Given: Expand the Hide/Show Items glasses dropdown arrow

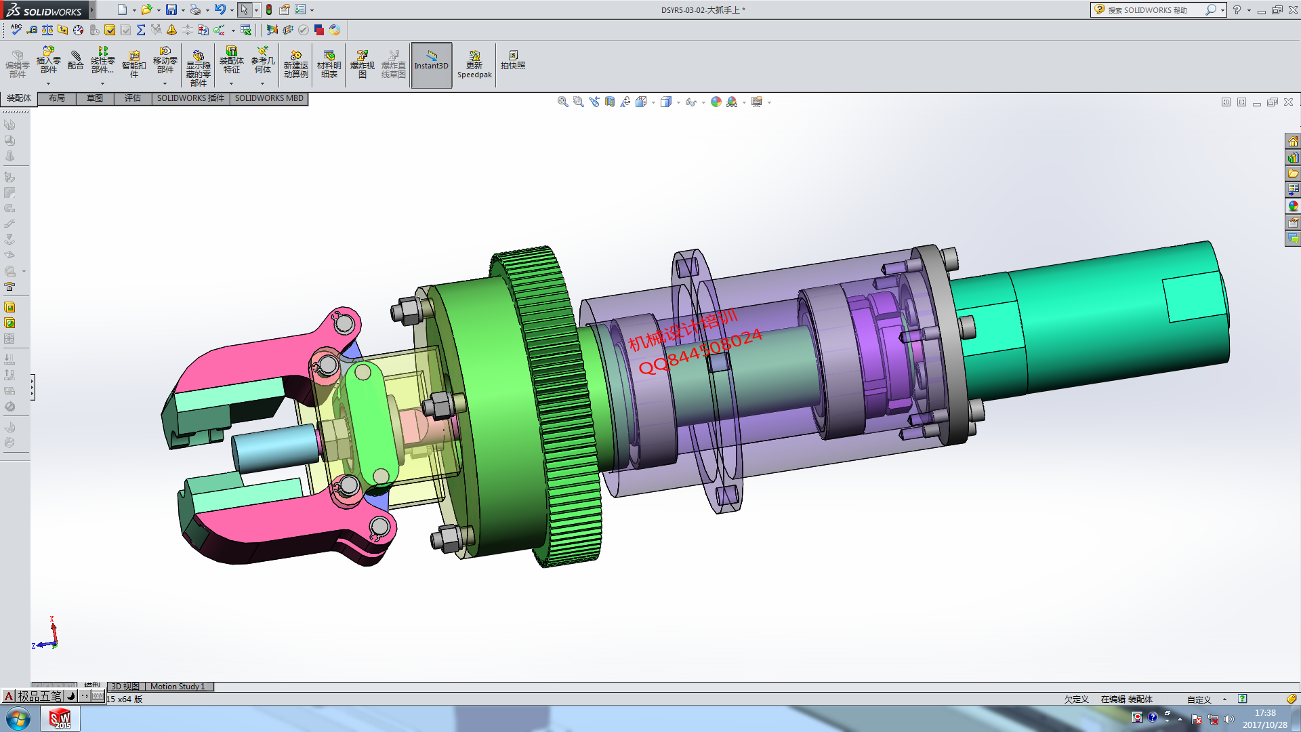Looking at the screenshot, I should [x=703, y=102].
